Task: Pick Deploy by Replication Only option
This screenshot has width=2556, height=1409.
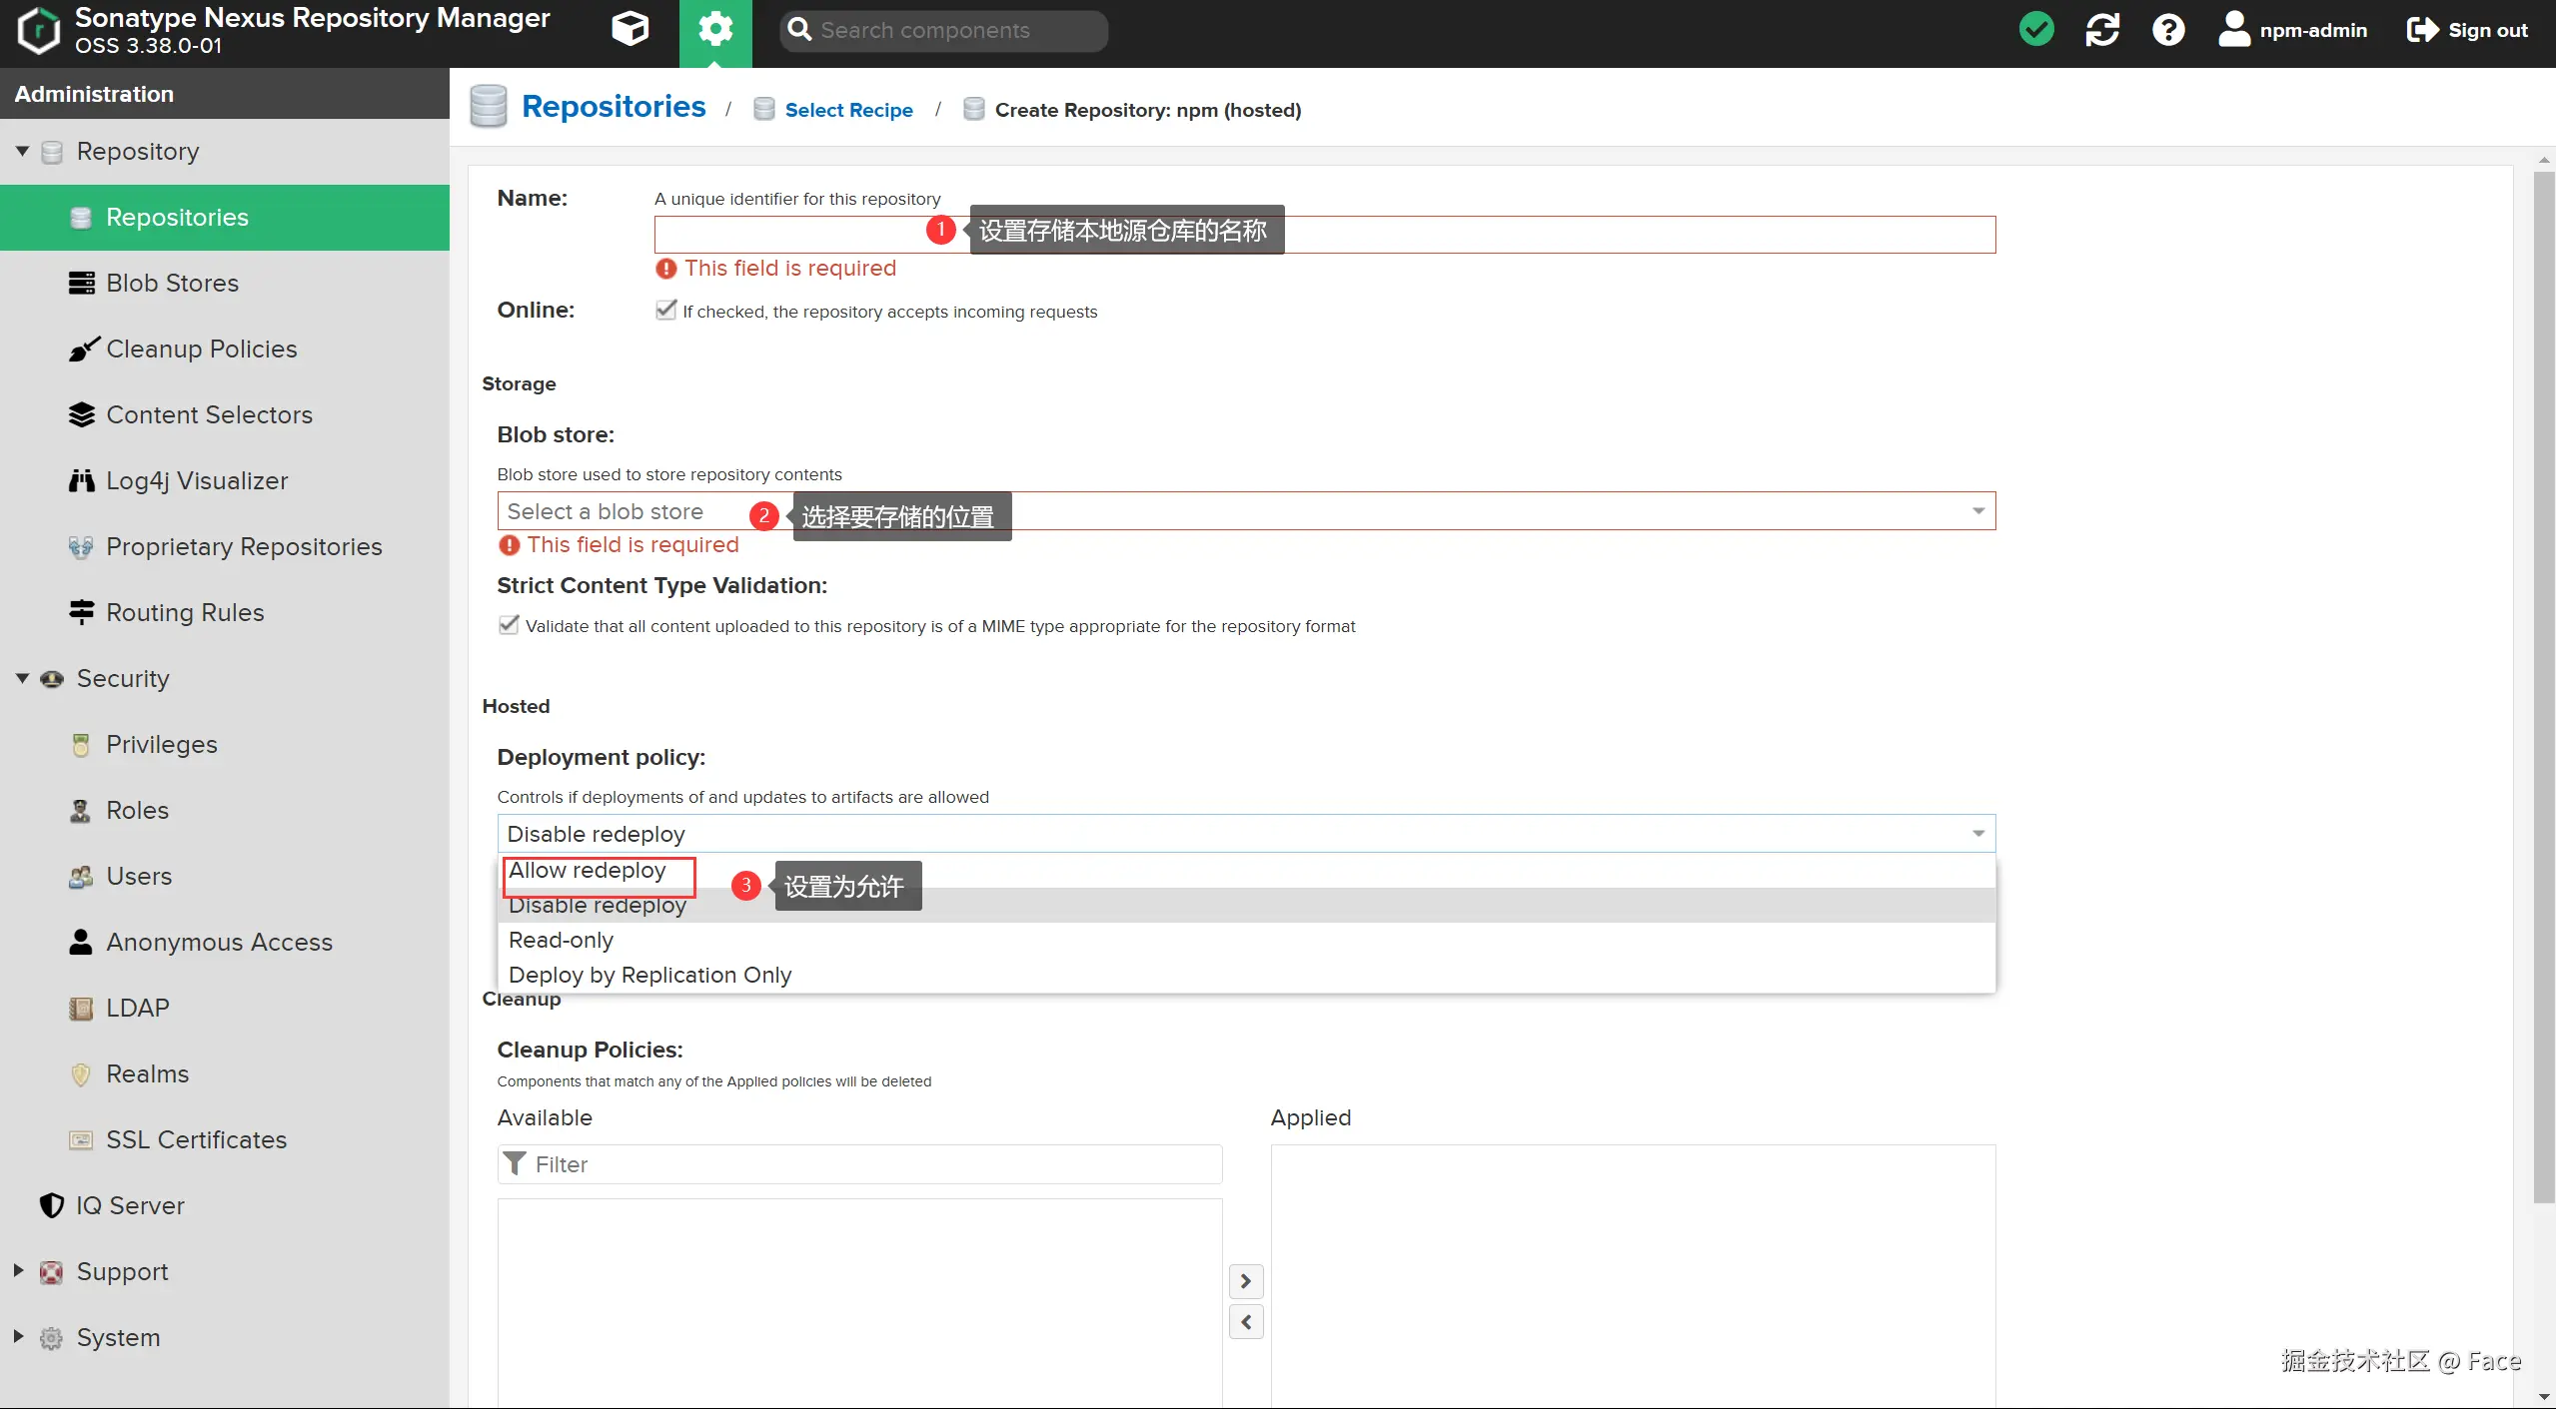Action: pyautogui.click(x=649, y=975)
